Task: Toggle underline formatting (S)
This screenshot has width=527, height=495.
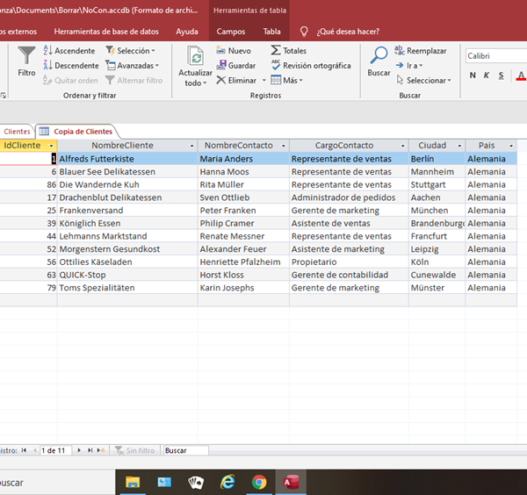Action: [x=500, y=75]
